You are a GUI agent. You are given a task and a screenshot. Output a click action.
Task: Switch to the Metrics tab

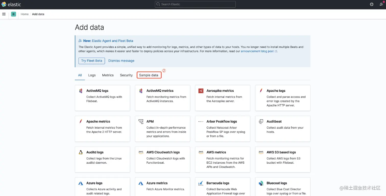pyautogui.click(x=108, y=75)
